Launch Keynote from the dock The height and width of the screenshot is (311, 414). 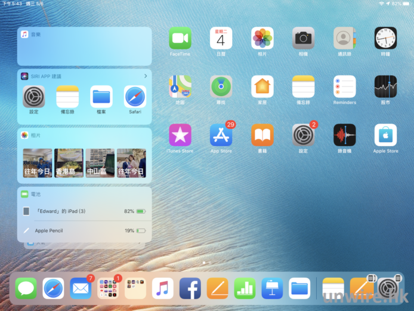click(272, 288)
